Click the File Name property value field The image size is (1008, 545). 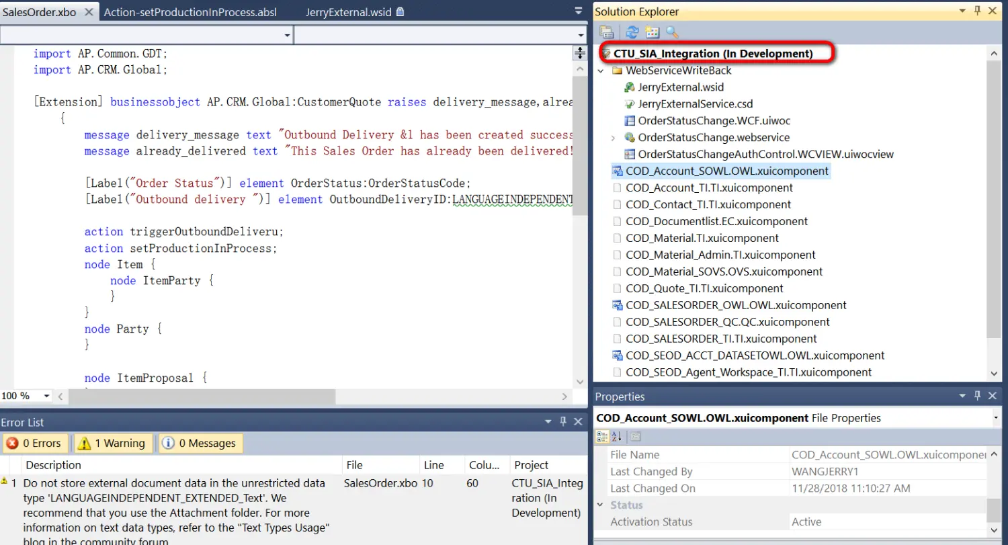[888, 455]
